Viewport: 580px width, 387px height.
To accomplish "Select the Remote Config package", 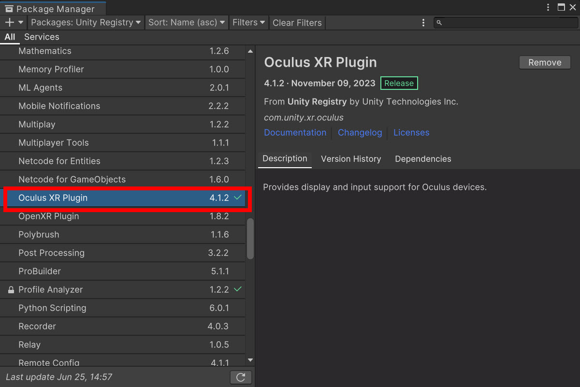I will pos(123,361).
